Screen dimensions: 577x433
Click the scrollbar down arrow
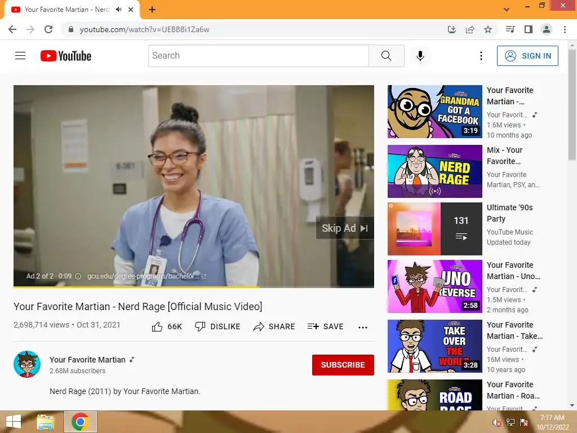[572, 406]
